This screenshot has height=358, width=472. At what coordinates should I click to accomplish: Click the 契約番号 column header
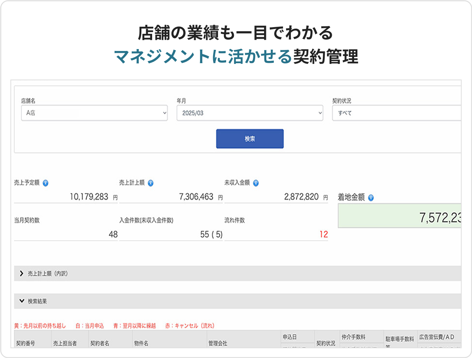[26, 343]
